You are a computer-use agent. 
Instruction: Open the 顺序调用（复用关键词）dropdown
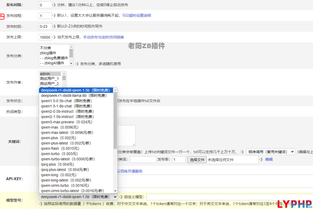pos(270,152)
